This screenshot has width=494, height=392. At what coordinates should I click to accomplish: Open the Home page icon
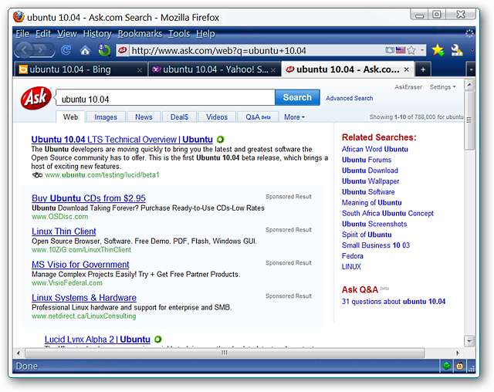tap(85, 50)
